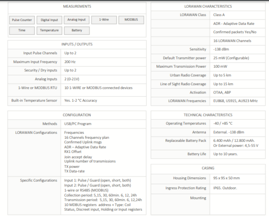This screenshot has width=269, height=216.
Task: Click the Replaceable Battery Pack label
Action: 186,141
